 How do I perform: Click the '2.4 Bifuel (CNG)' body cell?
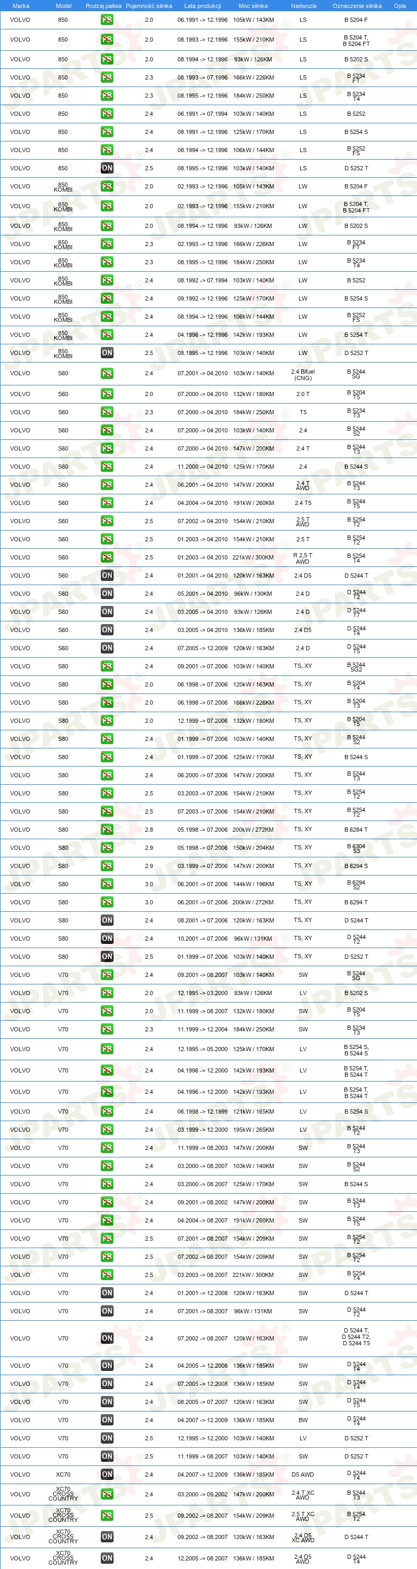coord(303,374)
